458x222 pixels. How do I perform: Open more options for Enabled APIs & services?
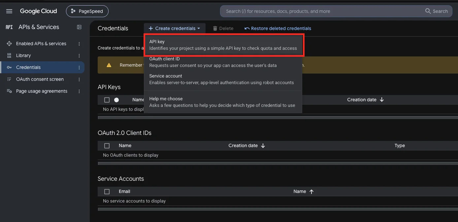pyautogui.click(x=79, y=44)
